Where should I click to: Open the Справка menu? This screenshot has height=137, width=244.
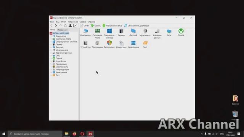click(x=91, y=22)
